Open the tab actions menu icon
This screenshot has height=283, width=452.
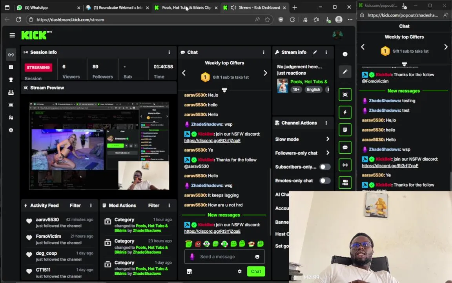tap(7, 8)
